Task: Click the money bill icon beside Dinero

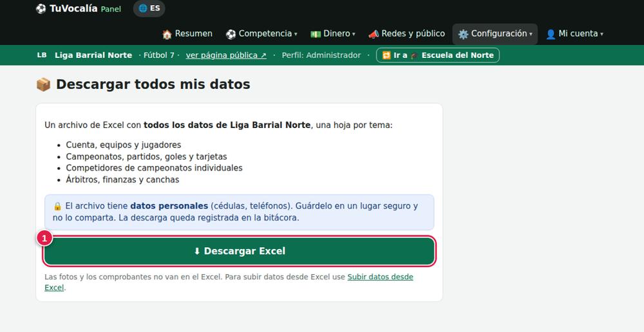Action: 316,34
